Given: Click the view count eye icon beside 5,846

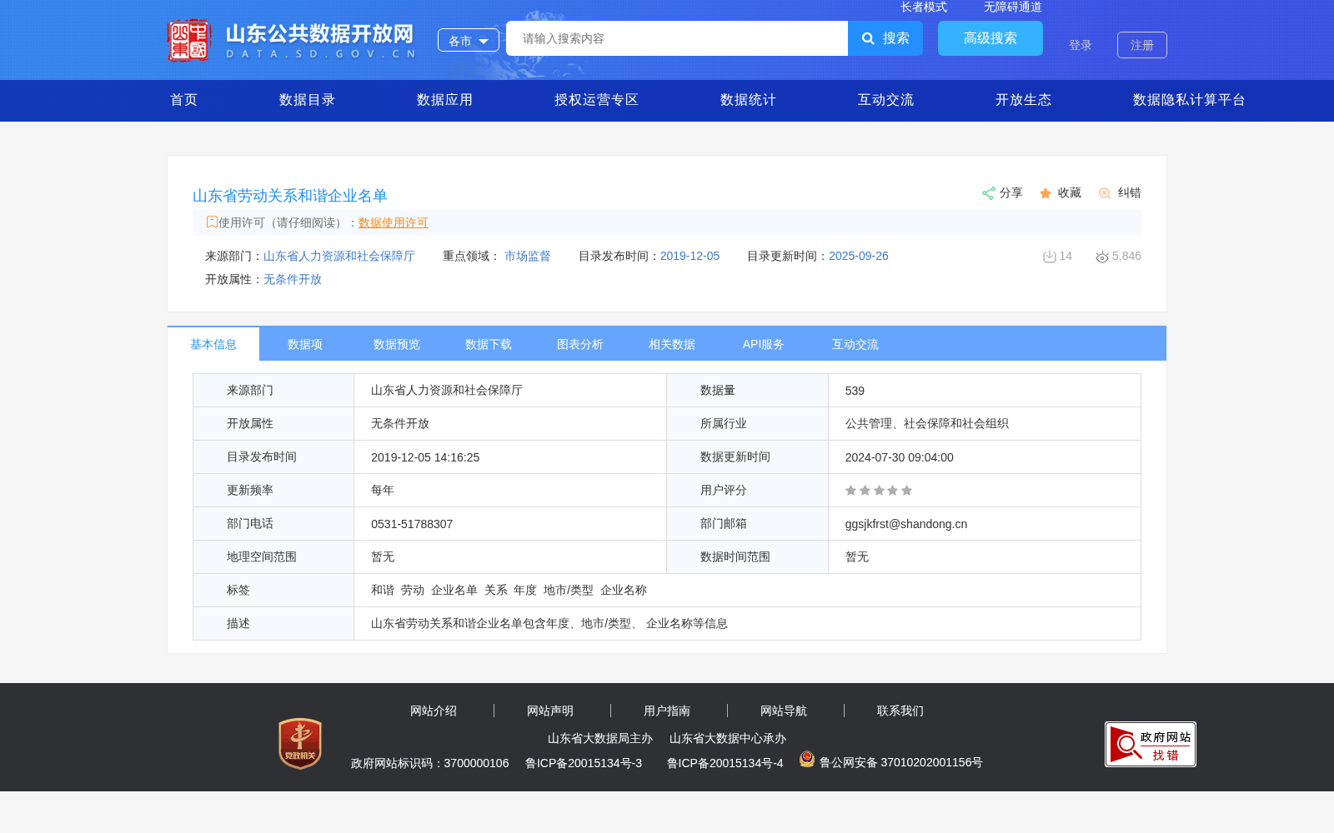Looking at the screenshot, I should 1102,257.
